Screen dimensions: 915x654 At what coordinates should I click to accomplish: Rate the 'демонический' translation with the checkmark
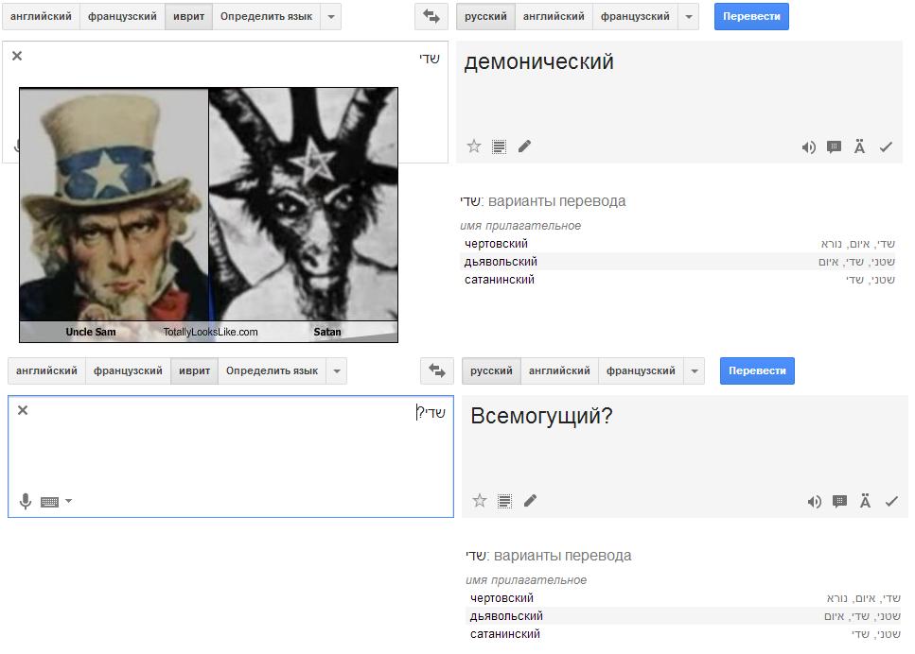886,146
